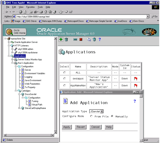Expand the ukp13084:admin listener node
Screen dimensions: 160x143
[12, 49]
